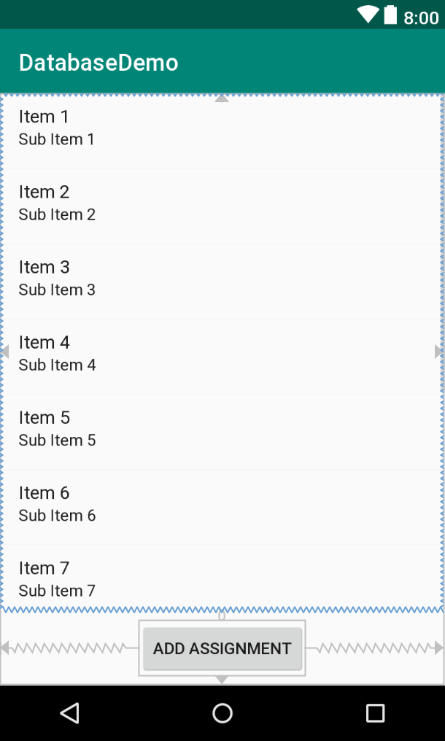The width and height of the screenshot is (445, 741).
Task: Click the battery icon in the status bar
Action: [x=390, y=14]
